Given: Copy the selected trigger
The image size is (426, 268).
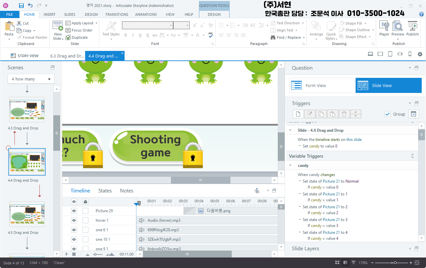Looking at the screenshot, I should coord(321,114).
